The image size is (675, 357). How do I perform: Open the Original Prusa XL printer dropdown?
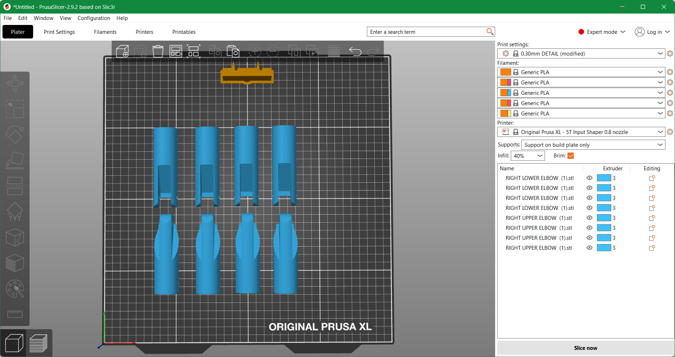[x=581, y=132]
